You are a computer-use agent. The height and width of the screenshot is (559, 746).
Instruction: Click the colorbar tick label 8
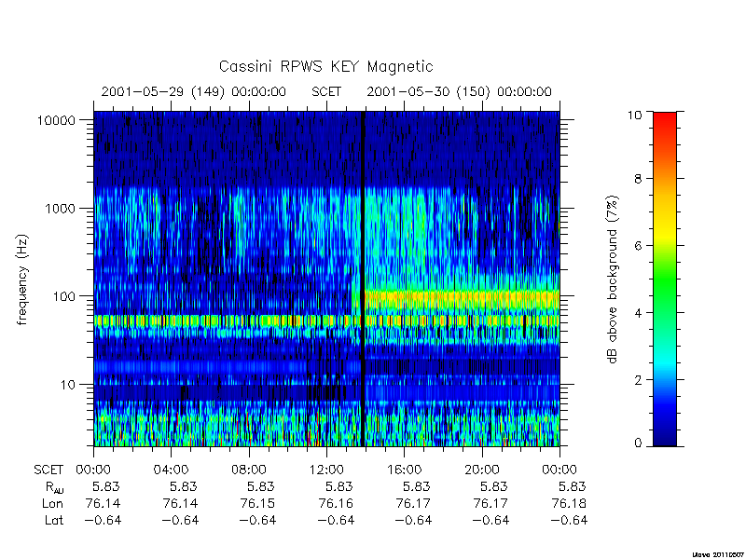click(638, 179)
